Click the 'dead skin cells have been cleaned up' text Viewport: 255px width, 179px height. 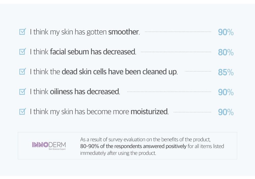[x=120, y=72]
